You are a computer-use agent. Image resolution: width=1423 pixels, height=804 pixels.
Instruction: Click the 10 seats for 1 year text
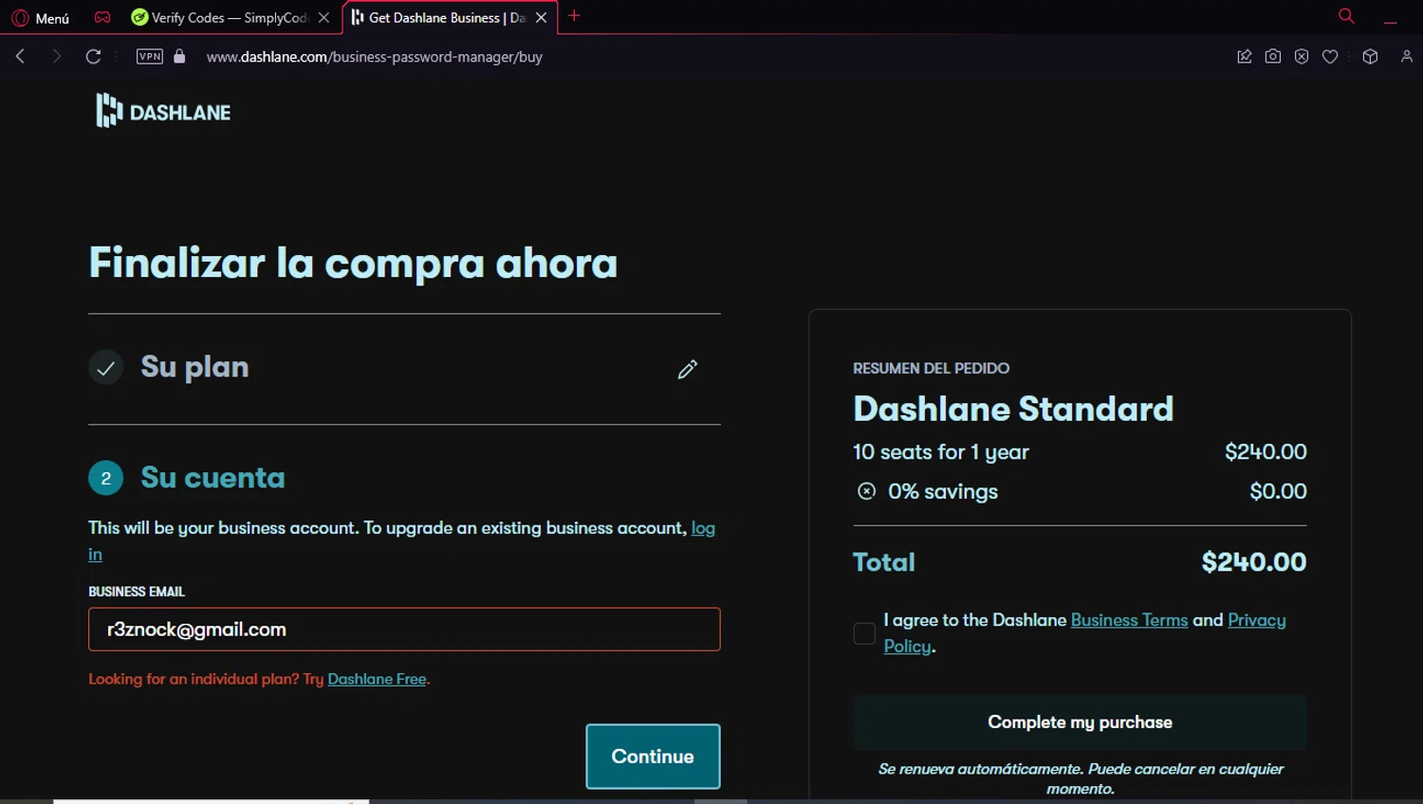[941, 452]
